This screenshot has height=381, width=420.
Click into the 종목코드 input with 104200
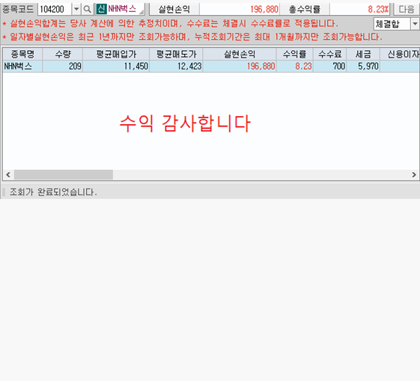pyautogui.click(x=55, y=10)
